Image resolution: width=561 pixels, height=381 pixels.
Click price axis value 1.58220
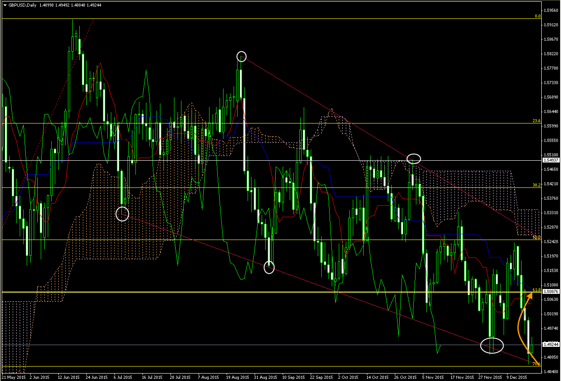pos(551,53)
